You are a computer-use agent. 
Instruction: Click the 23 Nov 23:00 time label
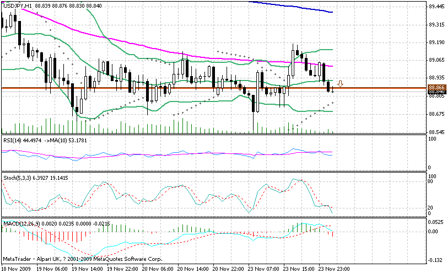[334, 269]
